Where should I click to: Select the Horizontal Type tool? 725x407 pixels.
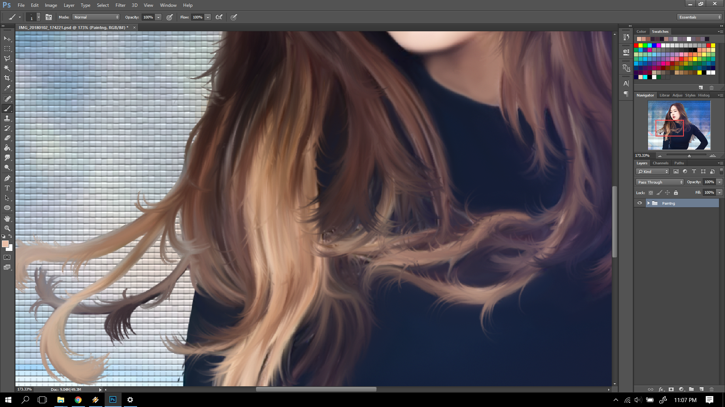click(7, 188)
